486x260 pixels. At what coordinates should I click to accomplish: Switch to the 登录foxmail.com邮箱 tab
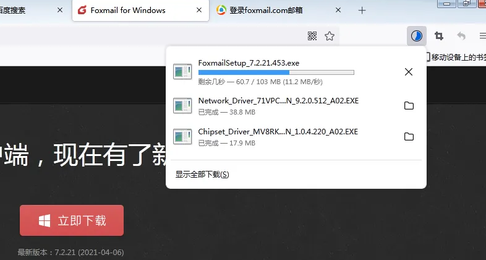278,11
